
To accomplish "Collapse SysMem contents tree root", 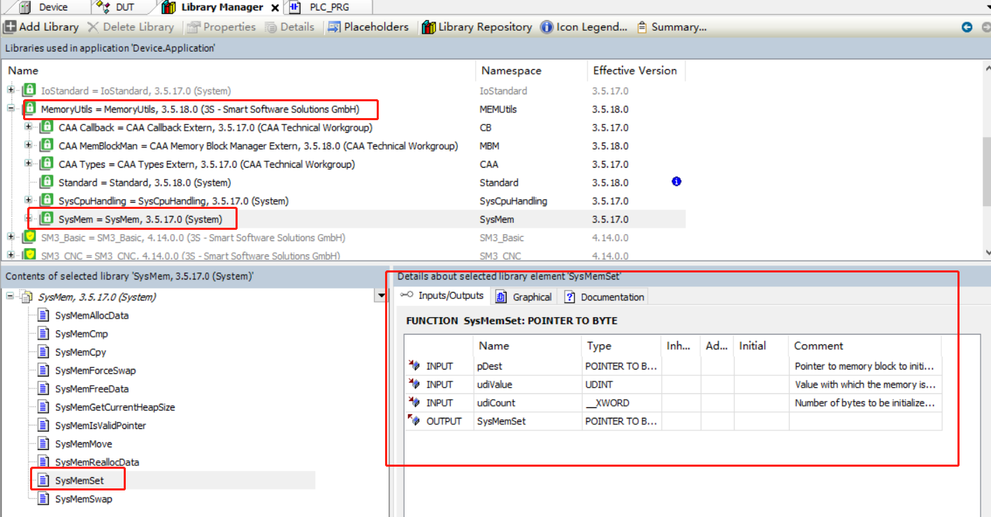I will pos(10,296).
